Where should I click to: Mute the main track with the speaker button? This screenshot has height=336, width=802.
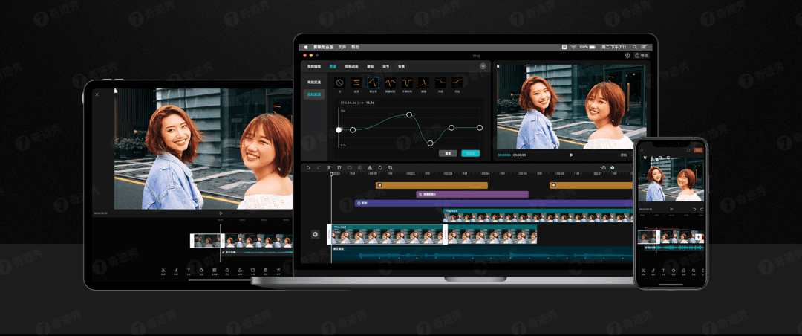(315, 234)
